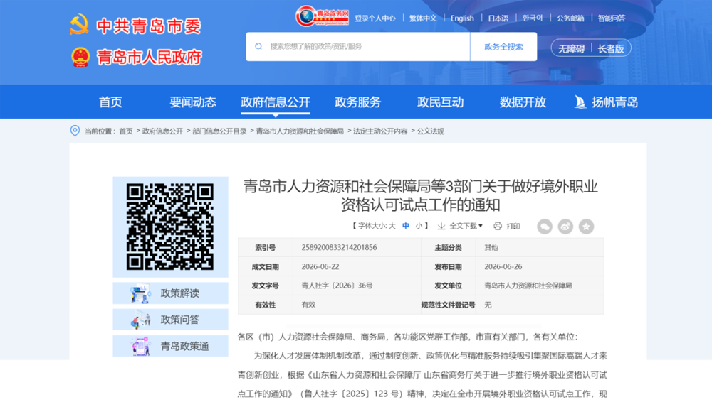This screenshot has height=407, width=712.
Task: Open 登录个人中心 link
Action: (x=375, y=18)
